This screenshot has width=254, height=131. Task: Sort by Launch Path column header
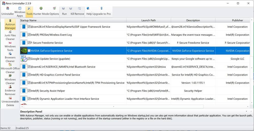tap(148, 20)
